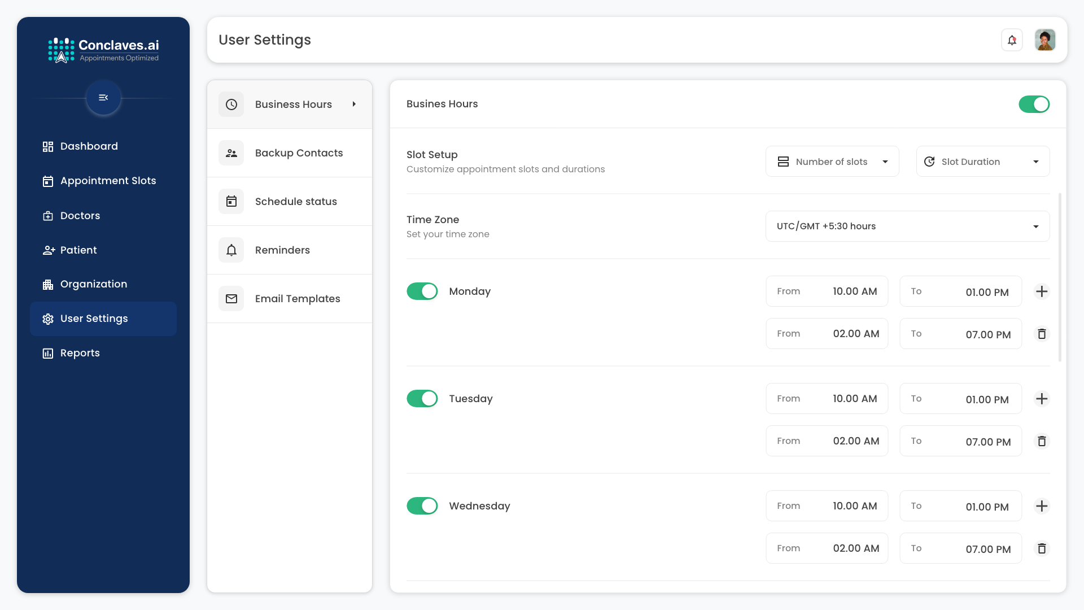Go to Appointment Slots in sidebar
Viewport: 1084px width, 610px height.
[108, 181]
